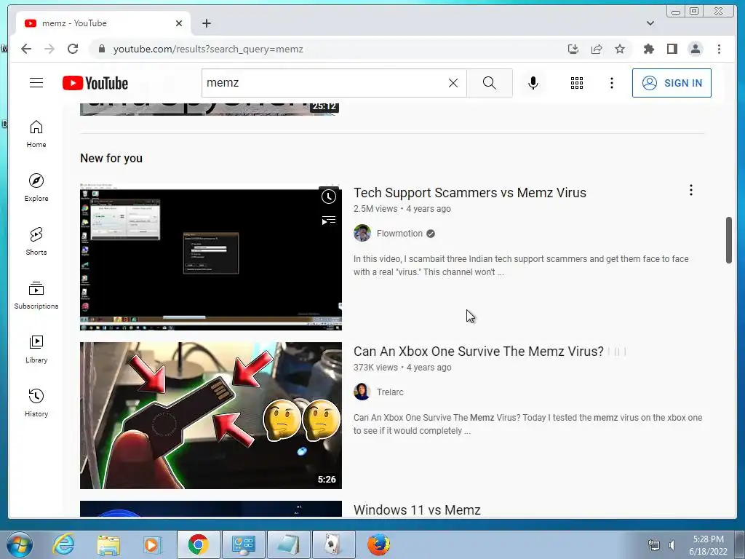Open Tech Support Scammers vs Memz Virus title
Image resolution: width=745 pixels, height=559 pixels.
coord(469,192)
